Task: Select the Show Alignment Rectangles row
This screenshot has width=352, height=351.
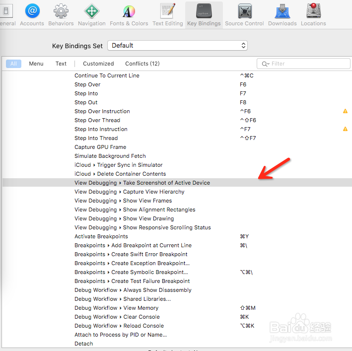Action: 177,210
